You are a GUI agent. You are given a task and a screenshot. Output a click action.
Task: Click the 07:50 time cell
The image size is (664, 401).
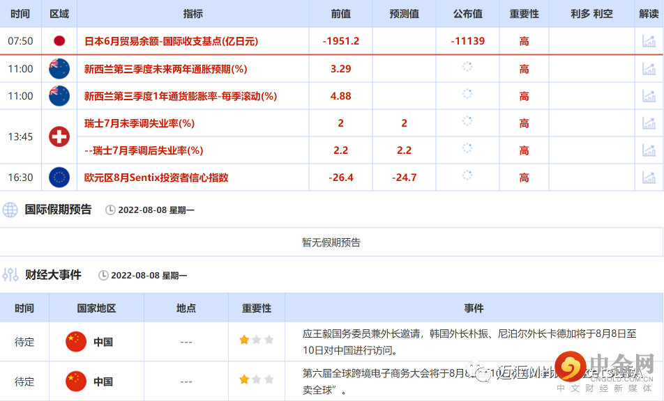[20, 41]
